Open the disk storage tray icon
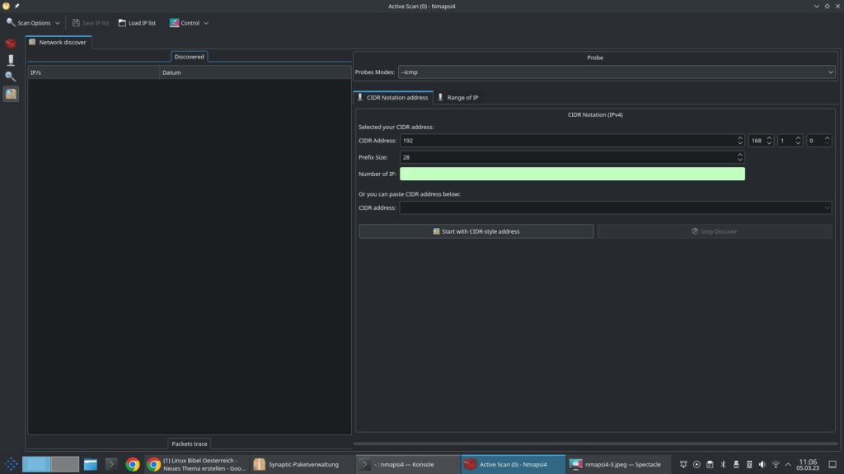The image size is (844, 474). pyautogui.click(x=749, y=464)
